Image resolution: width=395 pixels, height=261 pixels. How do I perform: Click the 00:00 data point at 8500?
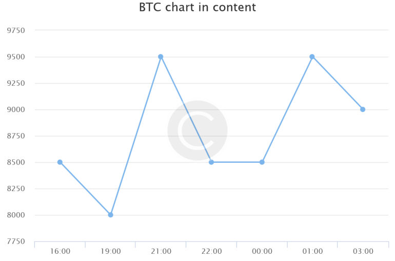coord(262,162)
